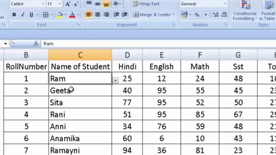Apply red font color
Viewport: 276px width, 155px height.
click(72, 15)
